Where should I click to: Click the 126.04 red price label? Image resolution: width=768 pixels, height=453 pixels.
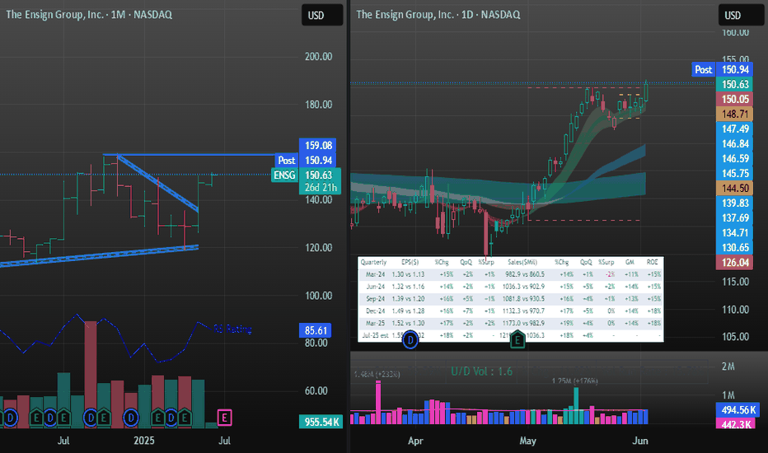pos(735,263)
